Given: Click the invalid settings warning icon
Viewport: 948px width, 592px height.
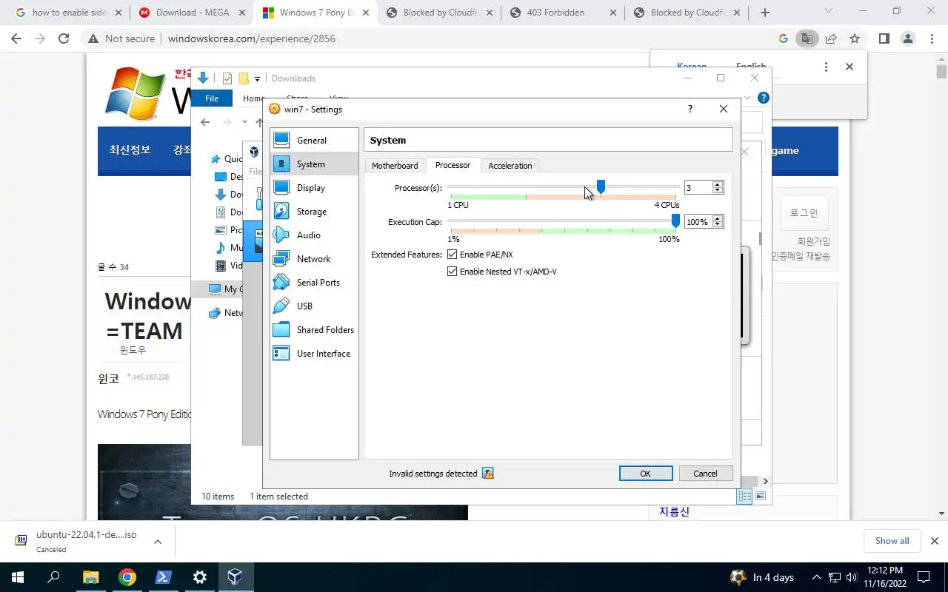Looking at the screenshot, I should pyautogui.click(x=488, y=474).
